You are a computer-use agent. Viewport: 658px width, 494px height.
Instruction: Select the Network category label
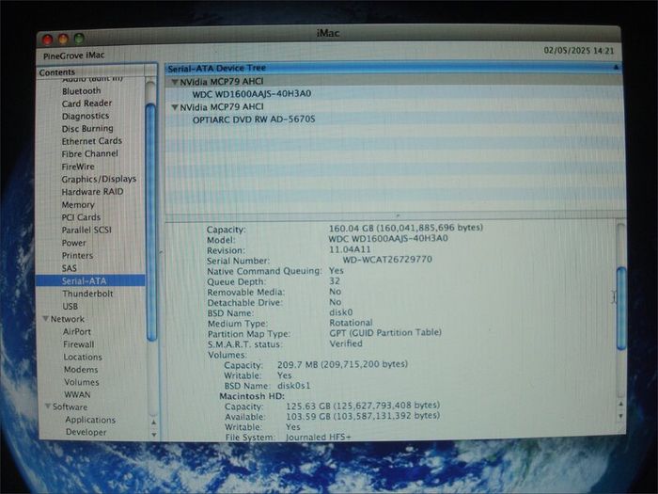[x=67, y=319]
